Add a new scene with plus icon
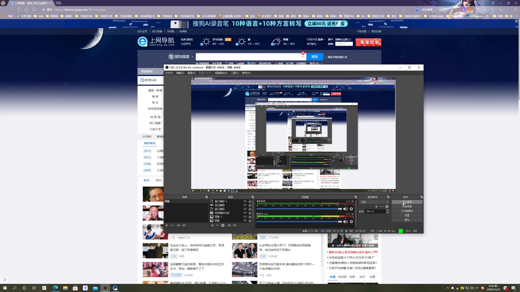This screenshot has height=292, width=520. tap(167, 225)
